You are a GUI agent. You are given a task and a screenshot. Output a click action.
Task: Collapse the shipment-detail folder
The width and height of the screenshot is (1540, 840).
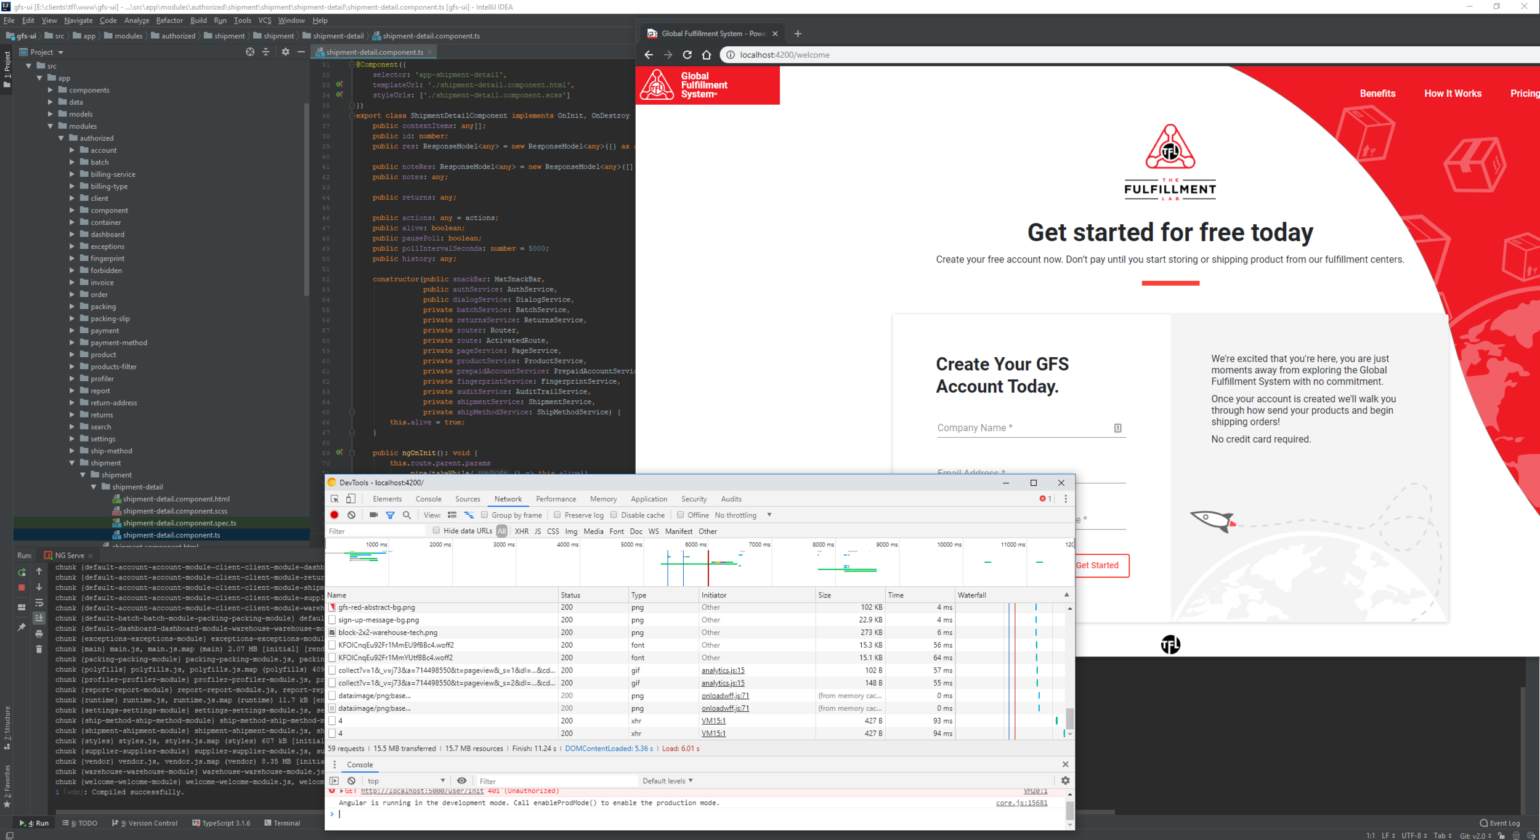click(94, 487)
